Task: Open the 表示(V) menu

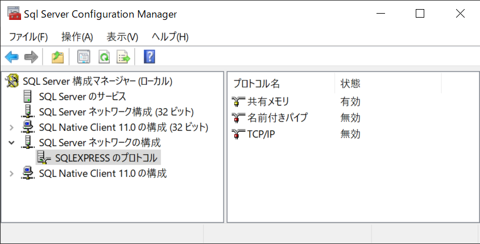Action: [122, 37]
